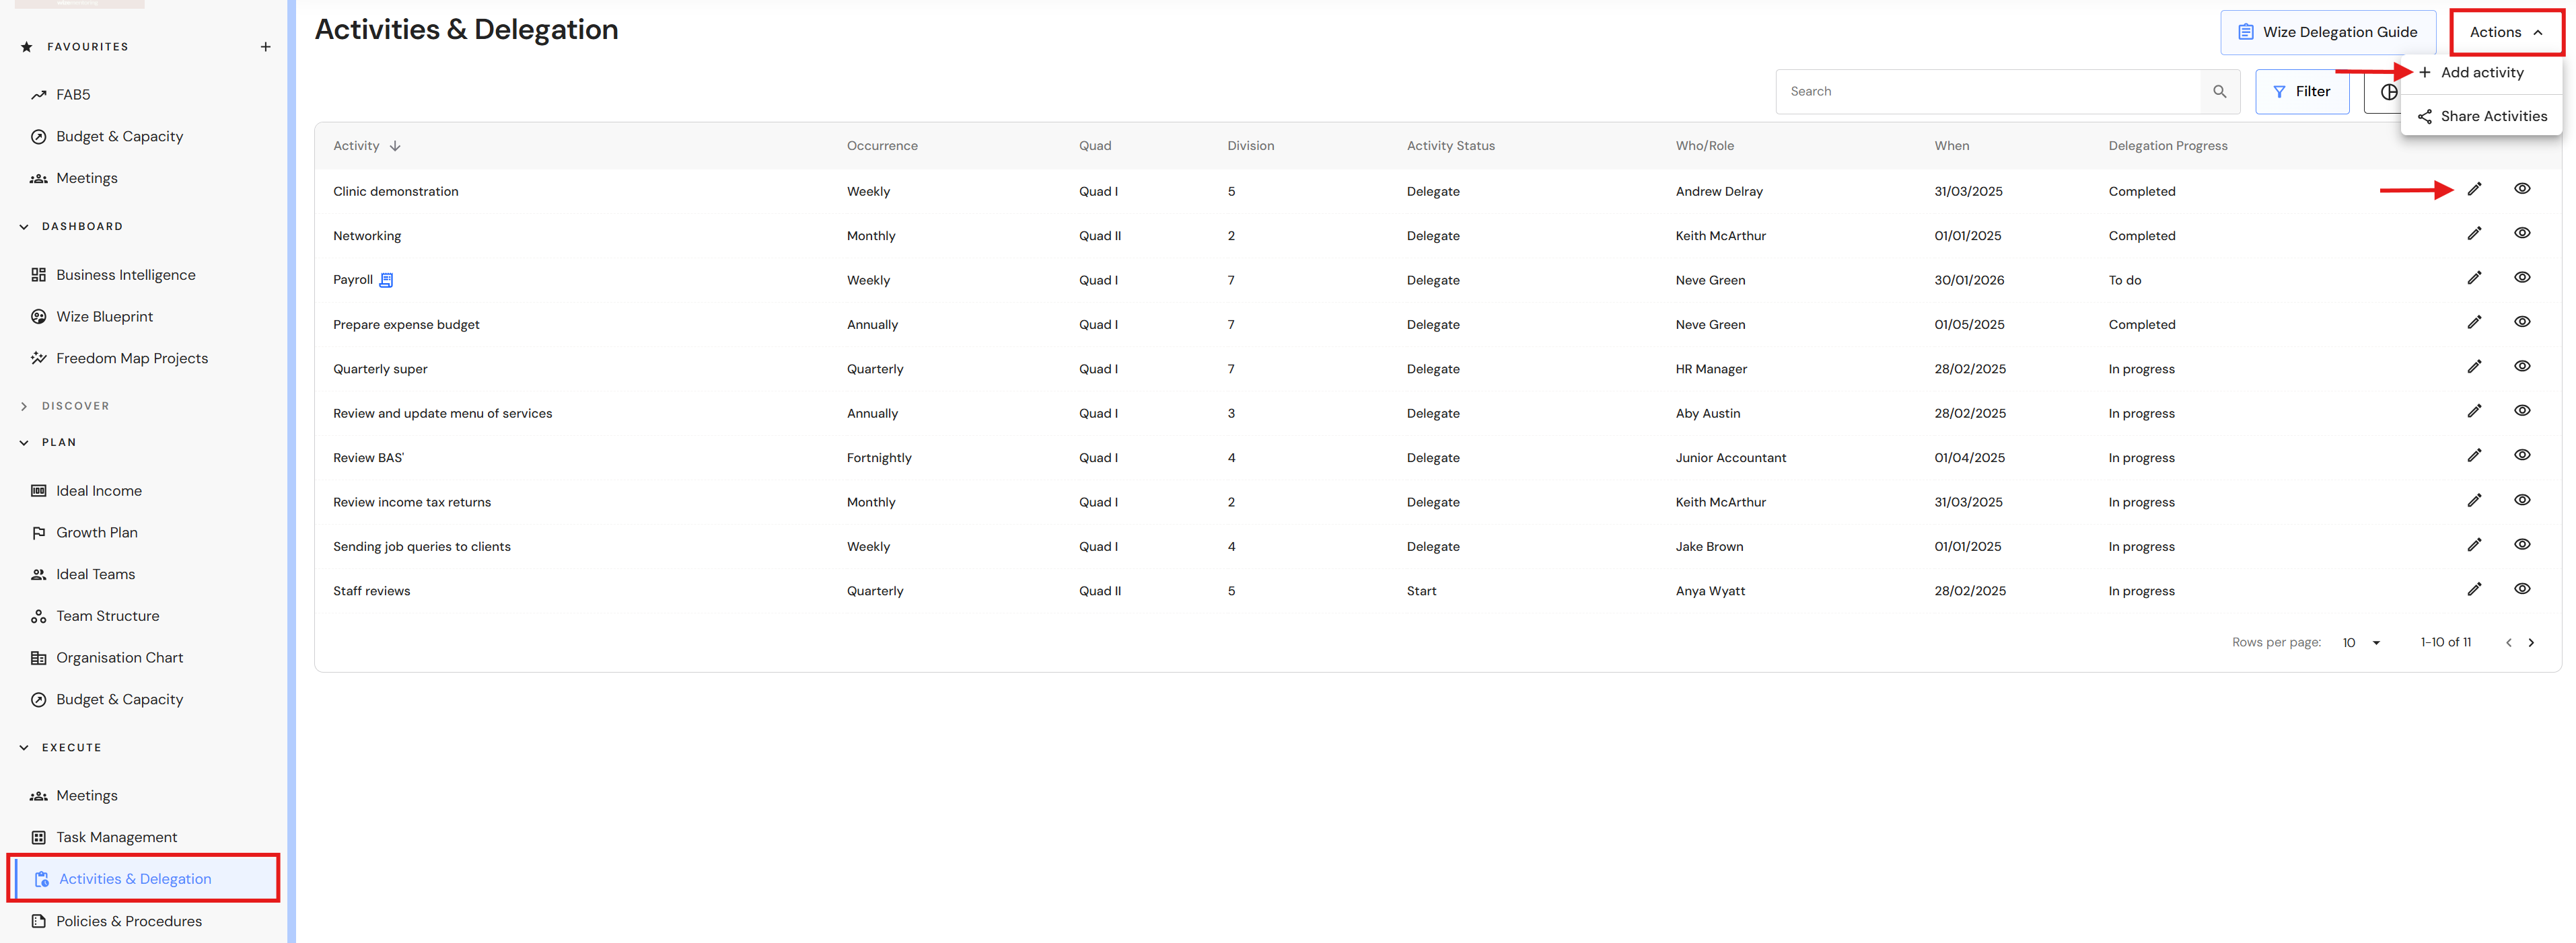Viewport: 2576px width, 943px height.
Task: Add a favourite with the plus icon
Action: (x=265, y=47)
